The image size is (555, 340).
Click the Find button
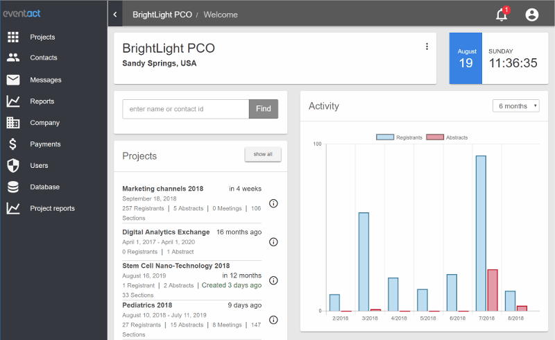point(264,109)
